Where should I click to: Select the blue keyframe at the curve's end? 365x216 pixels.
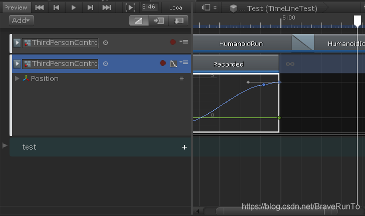[x=279, y=82]
